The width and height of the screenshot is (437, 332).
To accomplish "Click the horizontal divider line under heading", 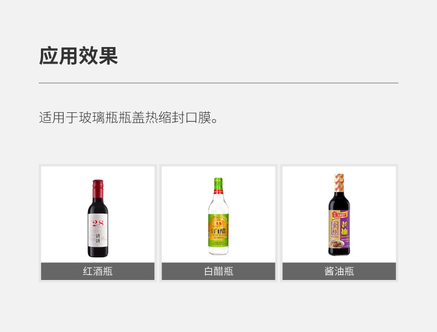I will pyautogui.click(x=218, y=83).
